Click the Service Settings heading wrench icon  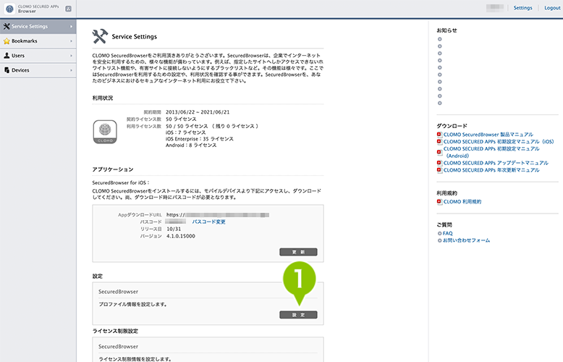[x=100, y=36]
